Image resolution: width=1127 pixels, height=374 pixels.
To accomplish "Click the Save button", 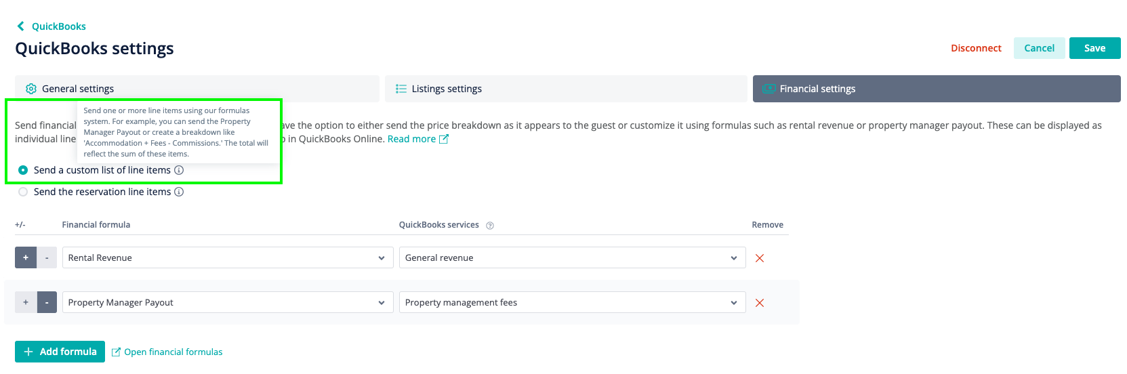I will pyautogui.click(x=1094, y=48).
